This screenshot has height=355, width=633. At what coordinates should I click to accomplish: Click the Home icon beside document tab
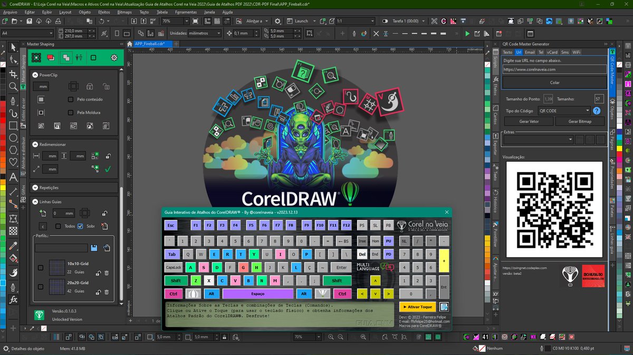[x=129, y=44]
